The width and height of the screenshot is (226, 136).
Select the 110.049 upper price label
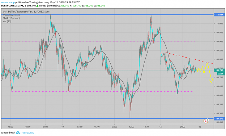tap(219, 15)
